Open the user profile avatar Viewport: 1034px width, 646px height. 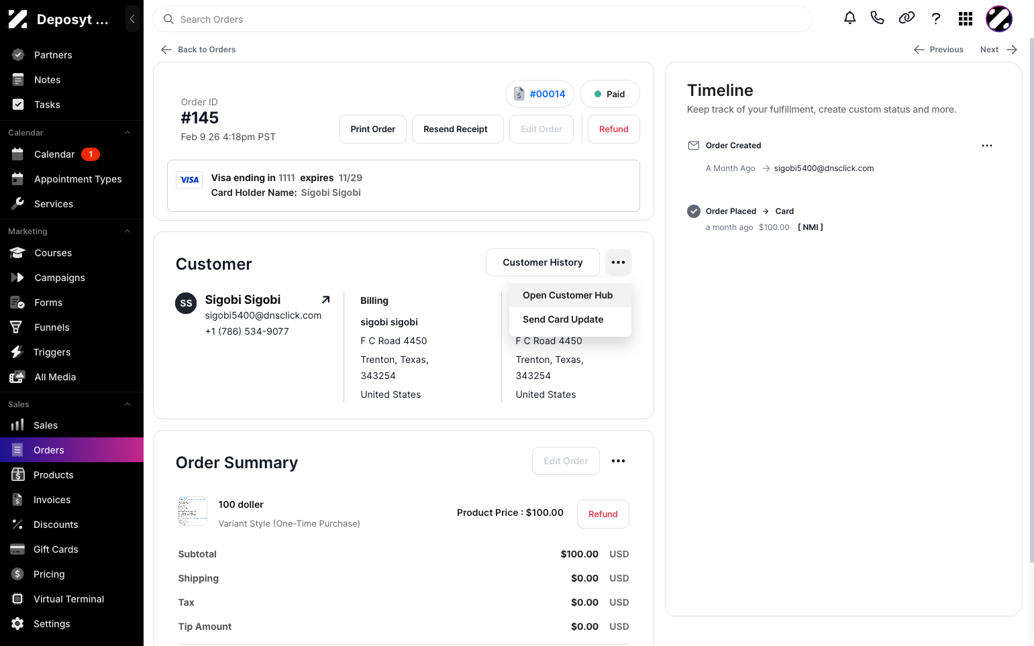click(998, 19)
